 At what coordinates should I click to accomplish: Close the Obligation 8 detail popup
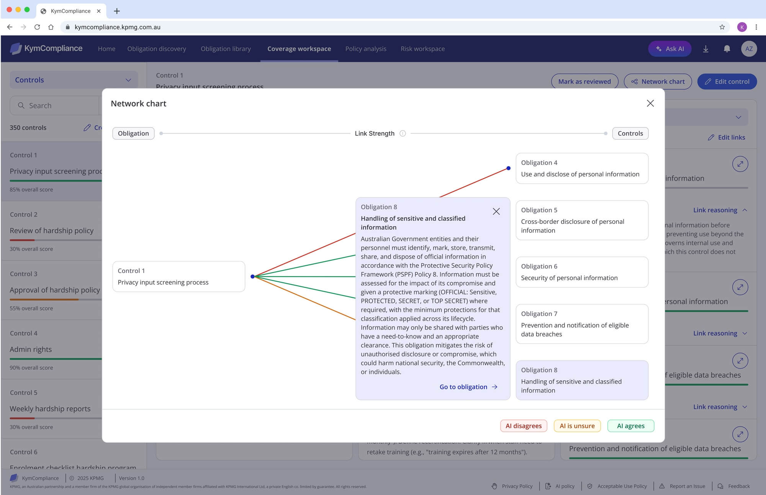coord(496,211)
